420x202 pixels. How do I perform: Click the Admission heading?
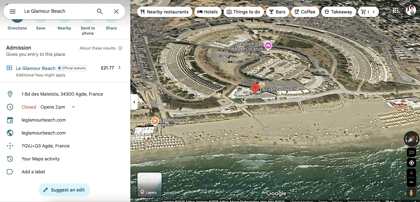click(x=19, y=48)
